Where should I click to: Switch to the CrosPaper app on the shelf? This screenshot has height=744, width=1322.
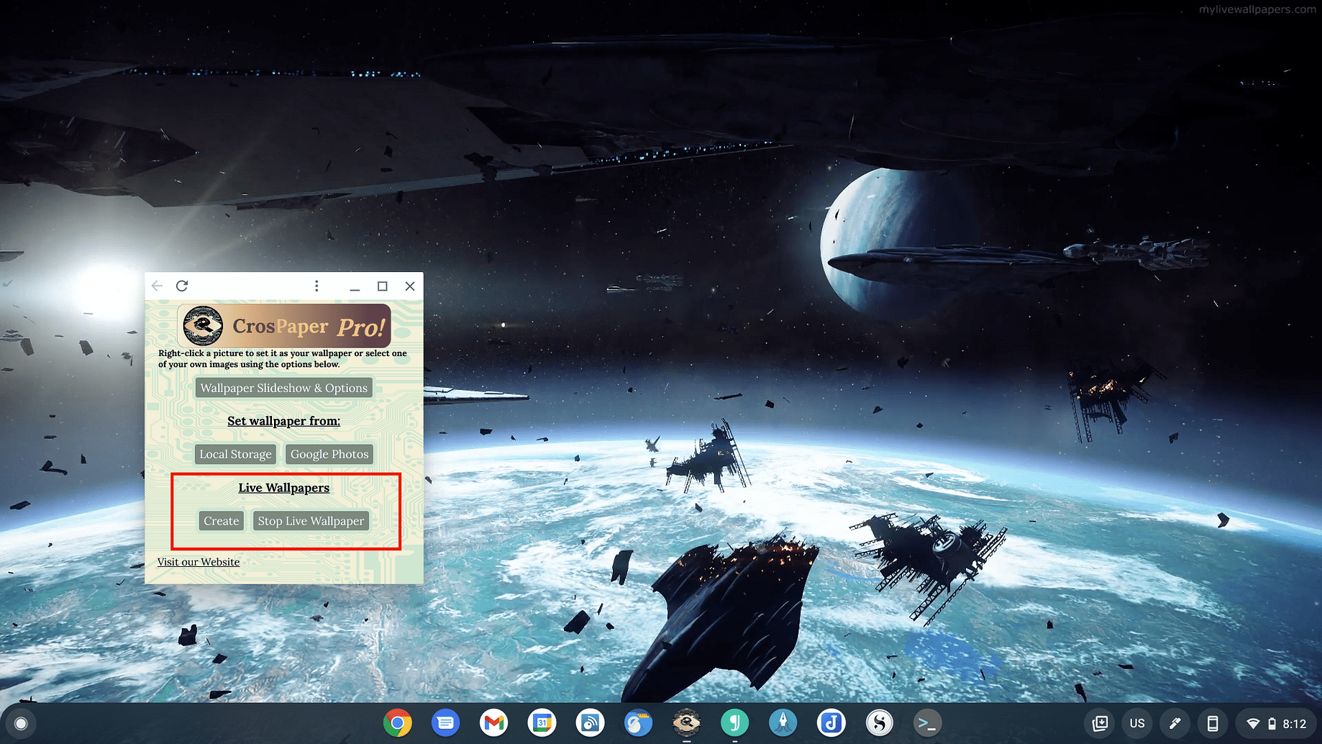pyautogui.click(x=686, y=722)
